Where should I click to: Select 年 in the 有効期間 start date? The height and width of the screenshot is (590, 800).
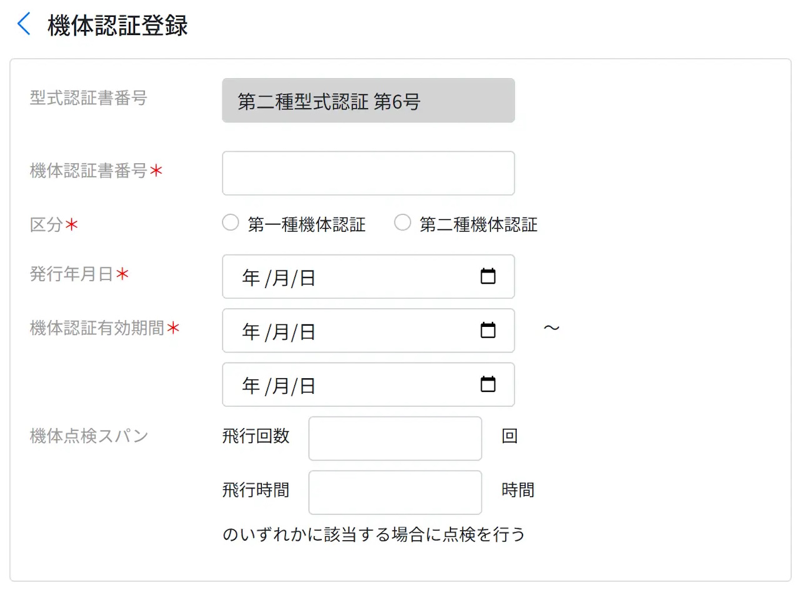[251, 332]
